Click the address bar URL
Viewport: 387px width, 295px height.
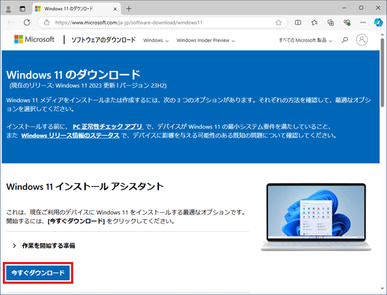[x=129, y=22]
